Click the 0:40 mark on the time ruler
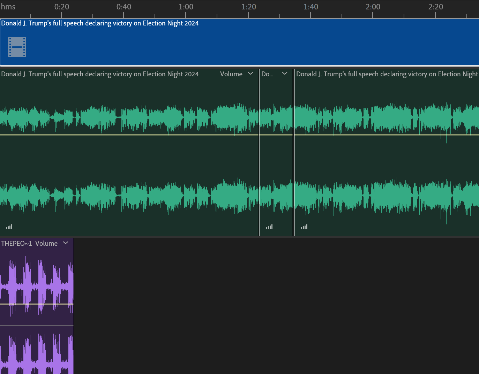 124,7
